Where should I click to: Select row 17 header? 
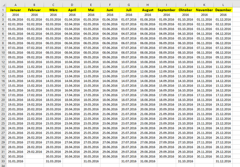click(x=3, y=86)
